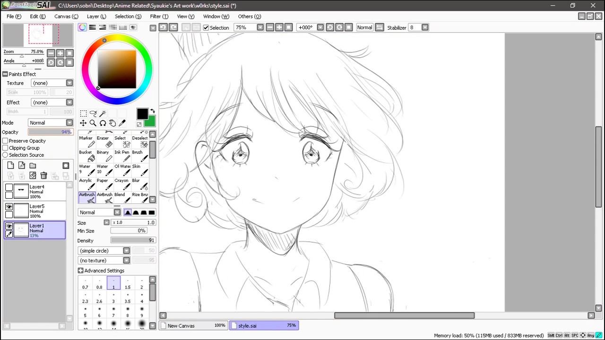Enable Preserve Opacity checkbox
Screen dimensions: 605x340
click(x=5, y=141)
